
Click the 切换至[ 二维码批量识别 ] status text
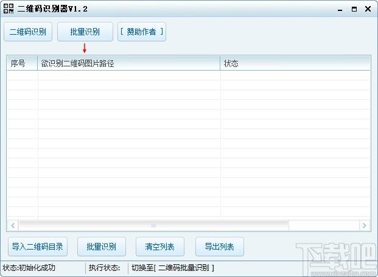173,268
